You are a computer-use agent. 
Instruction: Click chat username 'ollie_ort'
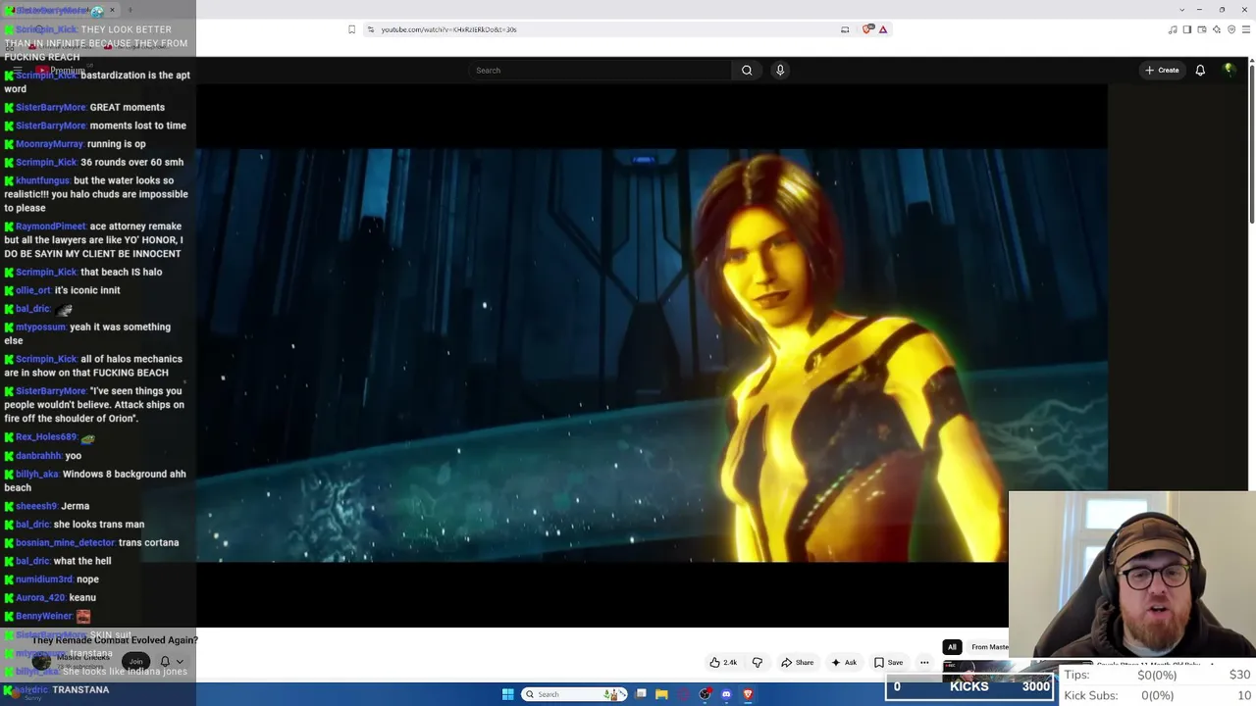click(x=32, y=290)
